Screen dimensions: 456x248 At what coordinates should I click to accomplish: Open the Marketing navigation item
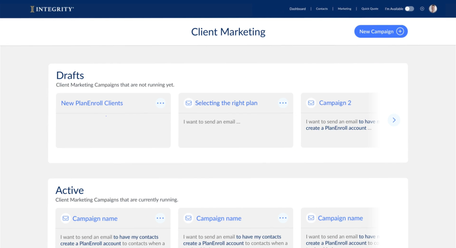coord(344,9)
